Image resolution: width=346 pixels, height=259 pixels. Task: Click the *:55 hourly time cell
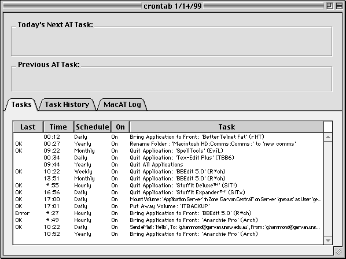(x=53, y=186)
